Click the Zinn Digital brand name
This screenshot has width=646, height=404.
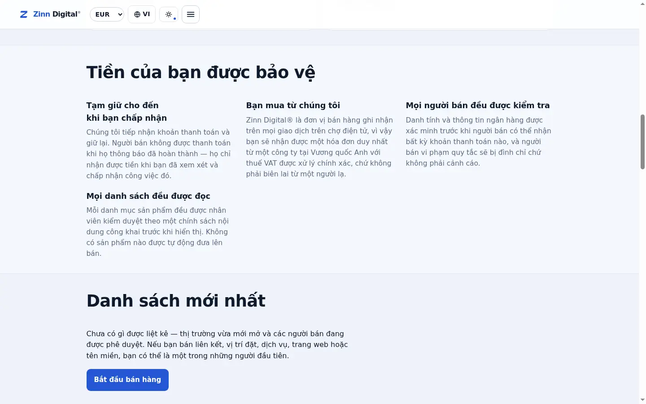[x=57, y=14]
